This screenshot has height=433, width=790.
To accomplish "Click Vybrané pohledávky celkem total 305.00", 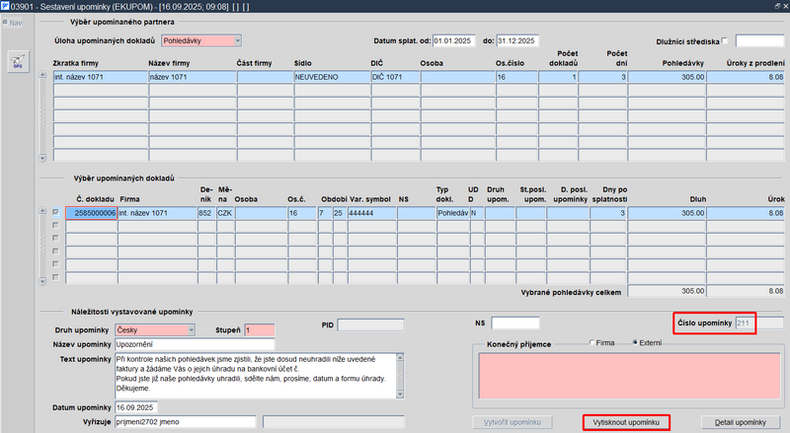I will click(x=667, y=291).
